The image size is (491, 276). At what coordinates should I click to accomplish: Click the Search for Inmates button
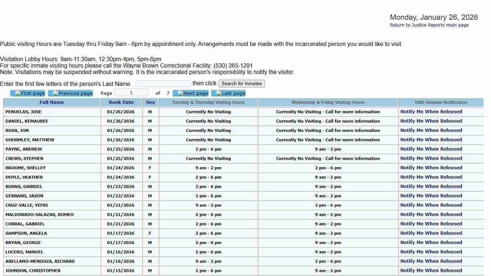point(242,83)
